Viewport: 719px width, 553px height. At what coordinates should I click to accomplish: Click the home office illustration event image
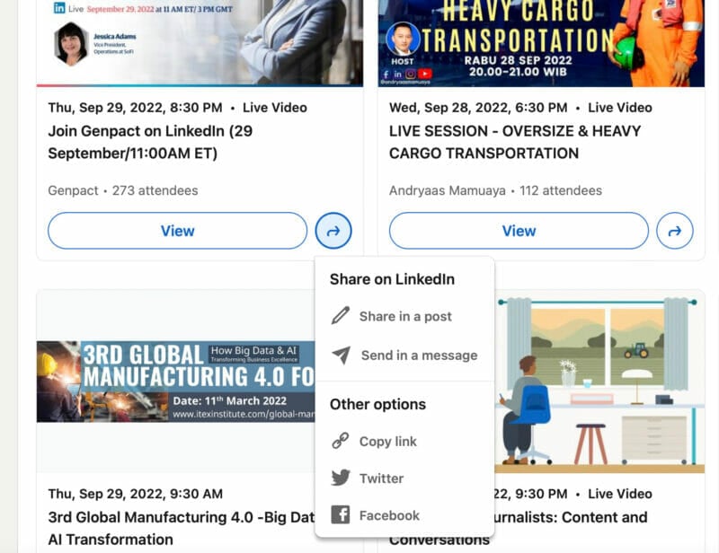click(x=599, y=382)
